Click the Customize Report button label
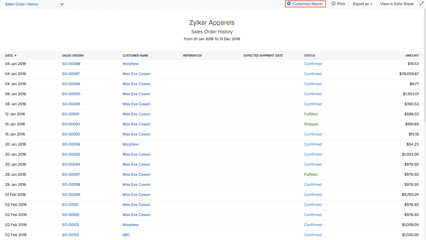The width and height of the screenshot is (426, 240). [308, 4]
